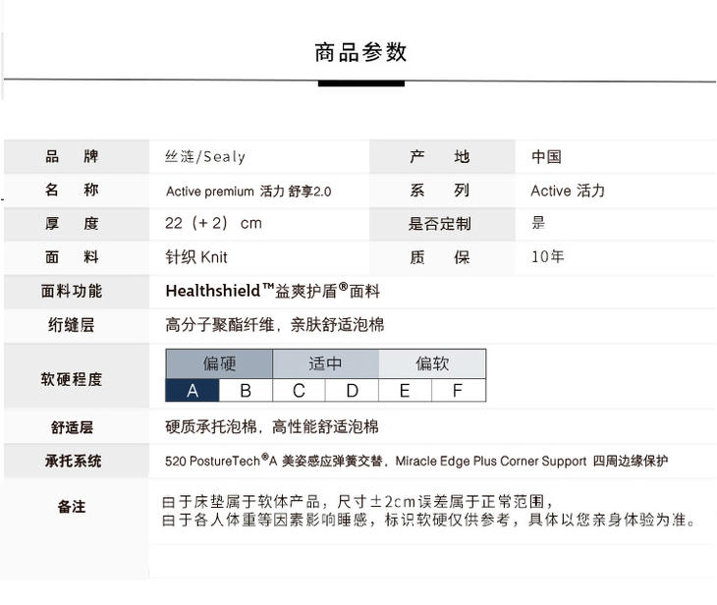
Task: Select firmness grade C cell
Action: click(x=299, y=391)
